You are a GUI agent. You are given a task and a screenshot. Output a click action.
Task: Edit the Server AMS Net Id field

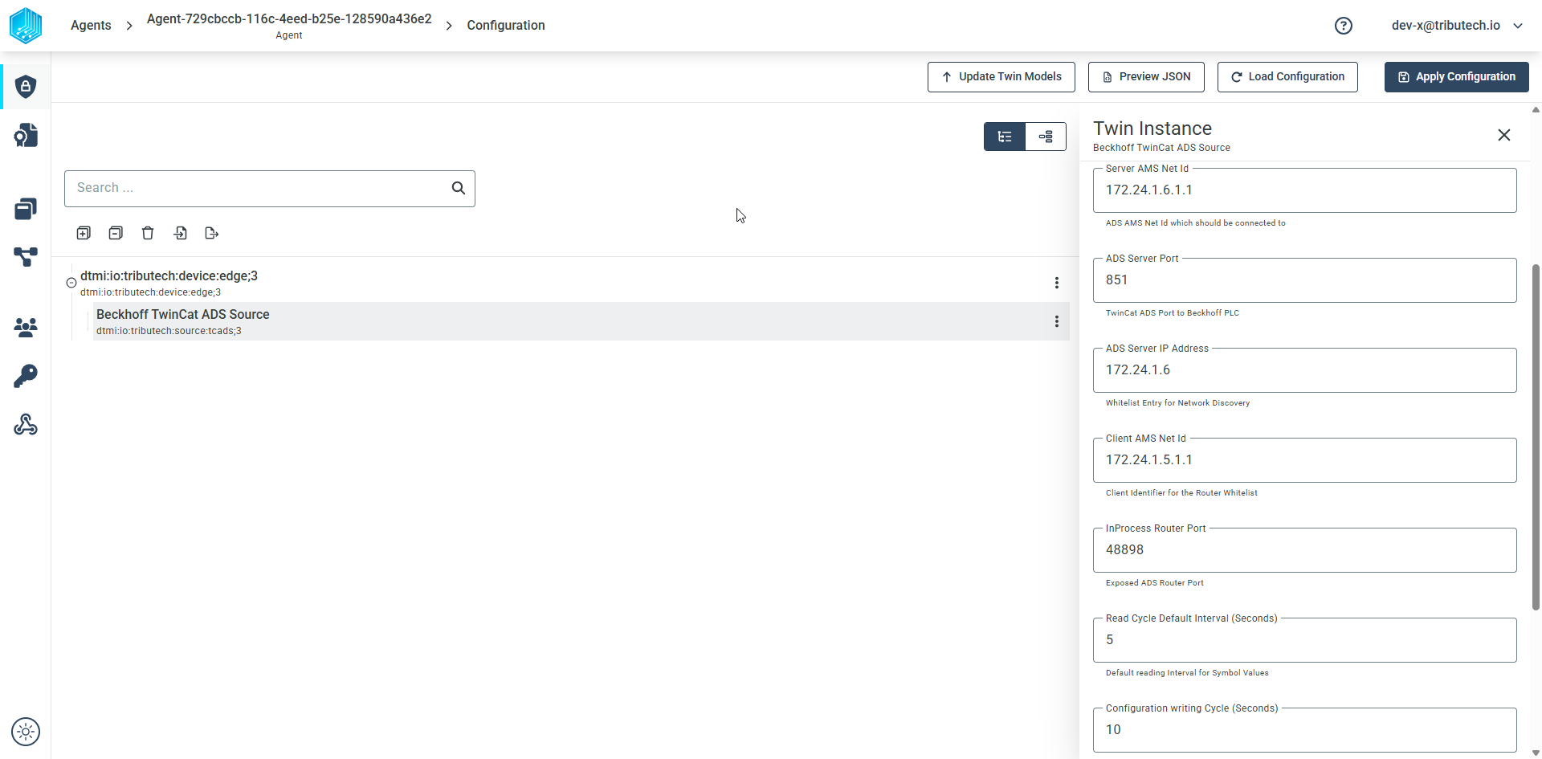pos(1305,190)
